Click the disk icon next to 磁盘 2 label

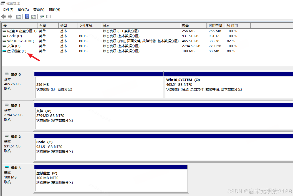point(7,136)
